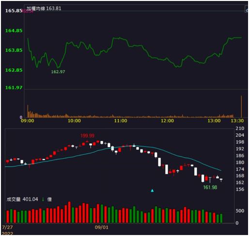Click the 156 value on daily price axis
The width and height of the screenshot is (250, 236).
pos(240,189)
